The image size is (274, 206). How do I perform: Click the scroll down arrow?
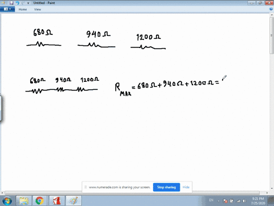271,189
